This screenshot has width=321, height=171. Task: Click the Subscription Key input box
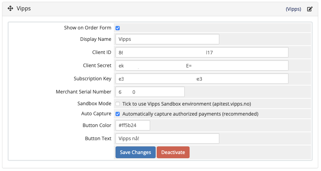tap(202, 79)
